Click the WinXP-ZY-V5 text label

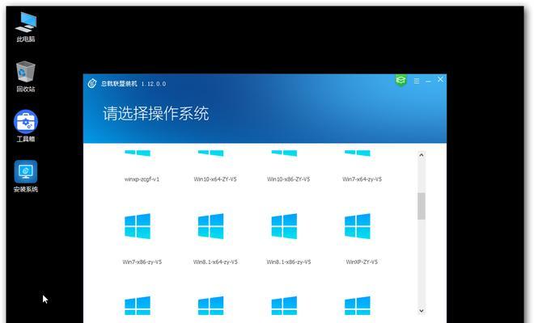pyautogui.click(x=362, y=262)
